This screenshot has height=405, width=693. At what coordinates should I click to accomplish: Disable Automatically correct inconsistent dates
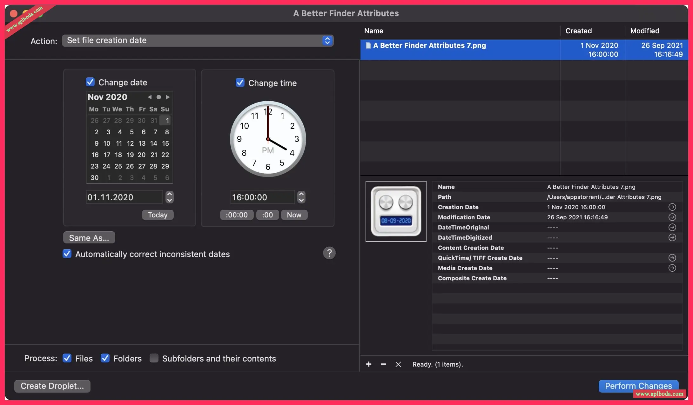pos(67,254)
